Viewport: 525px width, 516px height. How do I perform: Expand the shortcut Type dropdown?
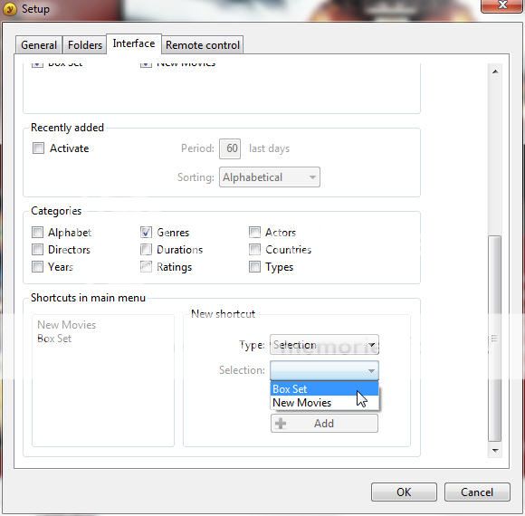click(324, 345)
